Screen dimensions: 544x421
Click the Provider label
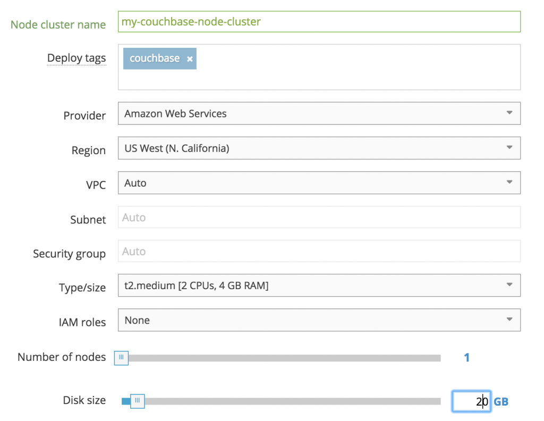tap(84, 115)
